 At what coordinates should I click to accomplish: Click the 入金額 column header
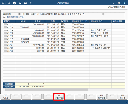point(38,21)
